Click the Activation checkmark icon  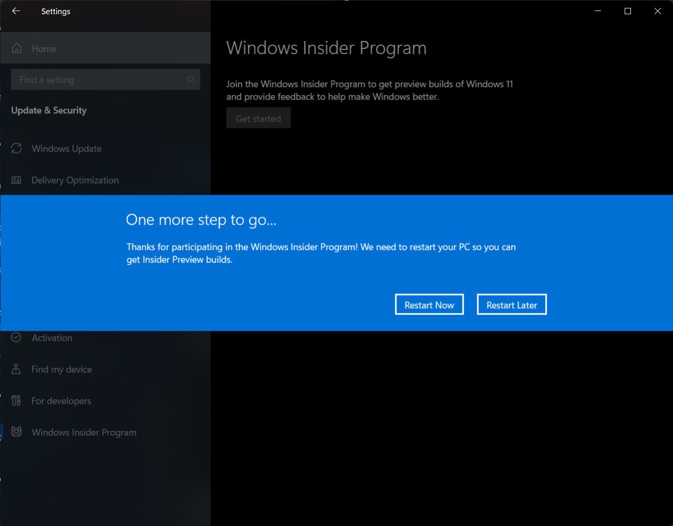click(16, 337)
